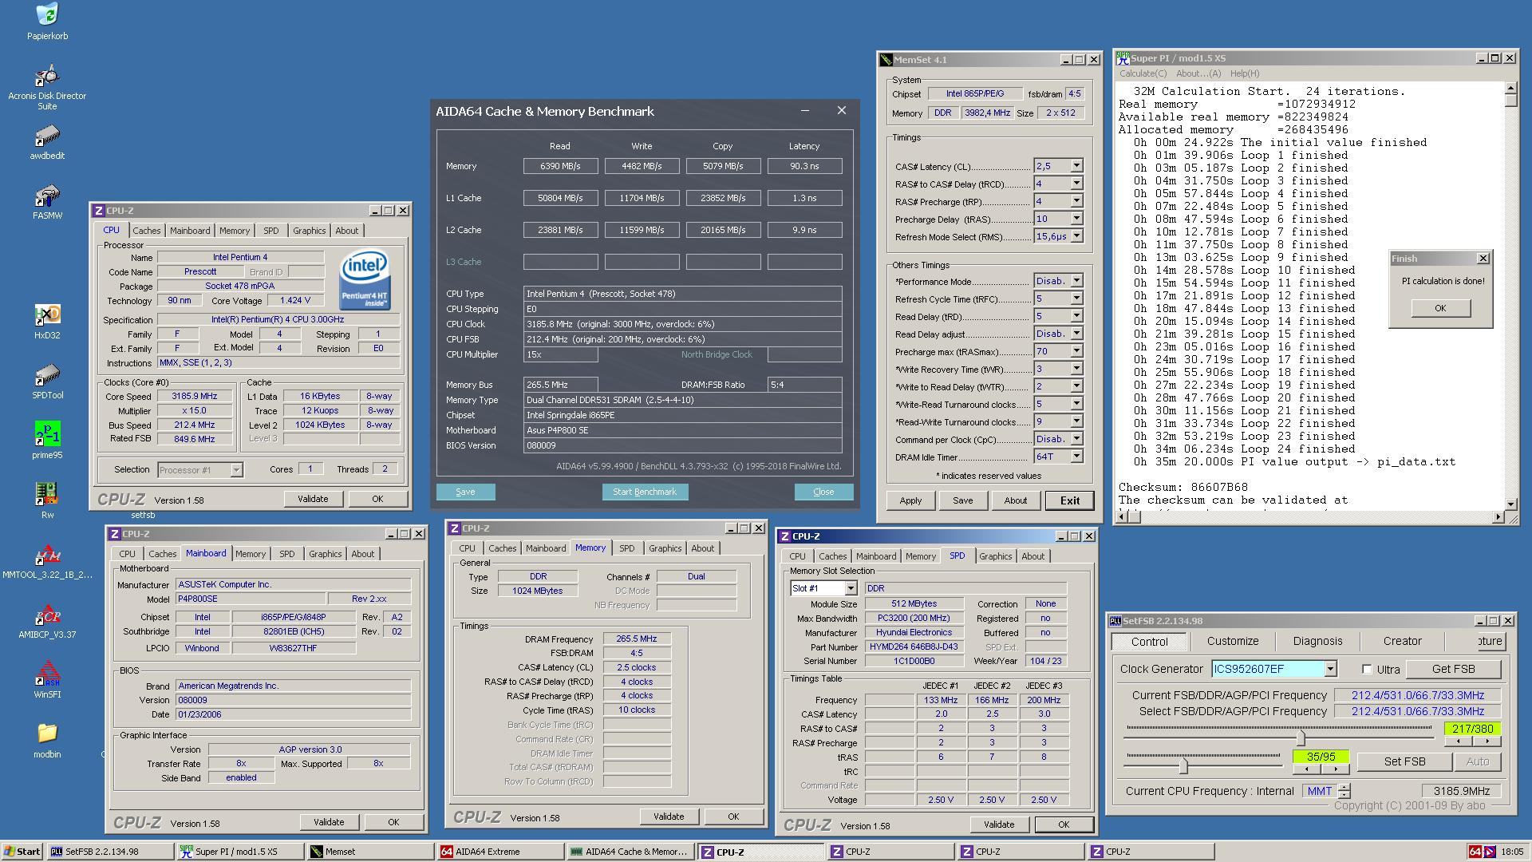This screenshot has height=862, width=1532.
Task: Select Creator tab in SetFSB
Action: click(x=1402, y=641)
